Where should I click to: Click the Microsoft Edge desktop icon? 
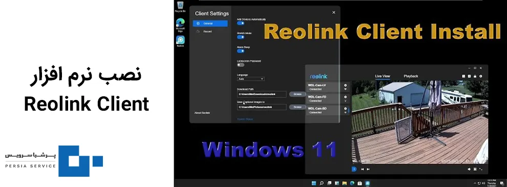tap(180, 25)
